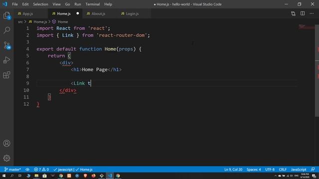Open the Help menu
Screen dimensions: 319x179
tap(108, 4)
